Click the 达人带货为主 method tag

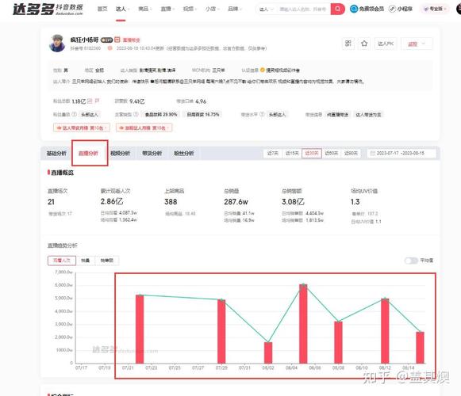[x=368, y=115]
